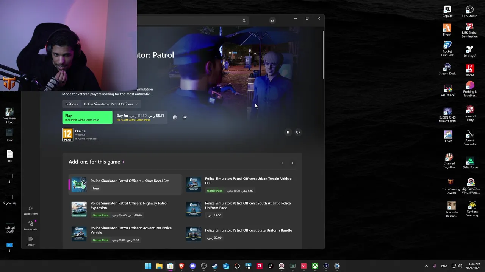This screenshot has width=485, height=272.
Task: Add game to wishlist via gift icon
Action: coord(175,117)
